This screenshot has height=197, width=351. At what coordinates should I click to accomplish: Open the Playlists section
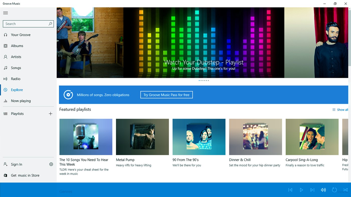[17, 113]
